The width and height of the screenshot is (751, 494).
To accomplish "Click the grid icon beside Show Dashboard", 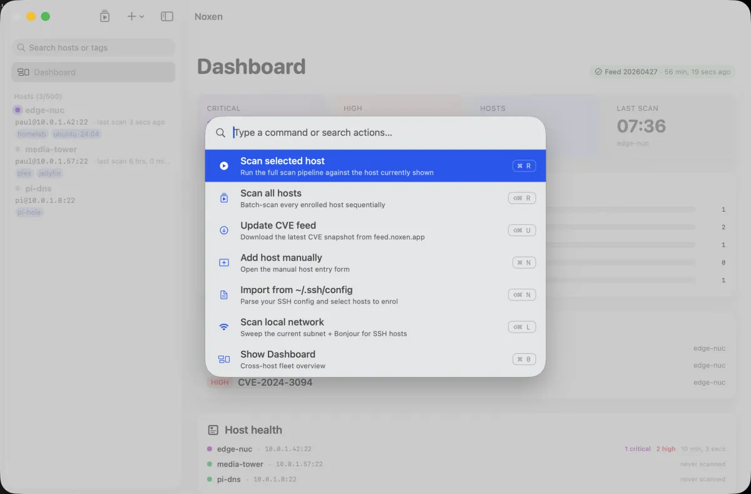I will coord(223,359).
